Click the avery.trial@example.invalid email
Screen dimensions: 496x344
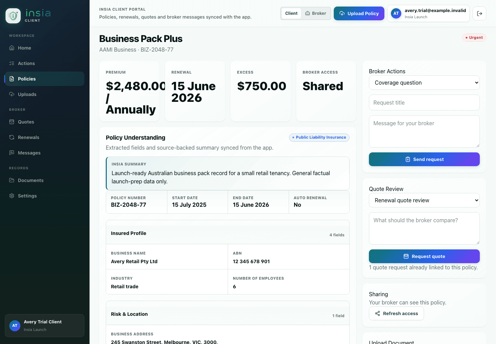(435, 10)
